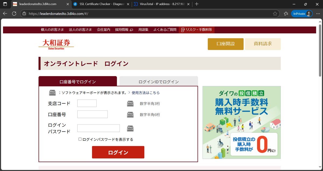Click the red ログイン button
323x171 pixels.
pos(118,152)
